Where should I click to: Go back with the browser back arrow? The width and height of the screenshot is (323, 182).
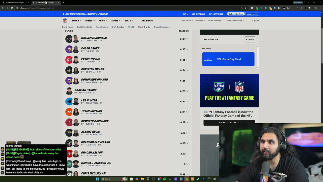click(3, 8)
